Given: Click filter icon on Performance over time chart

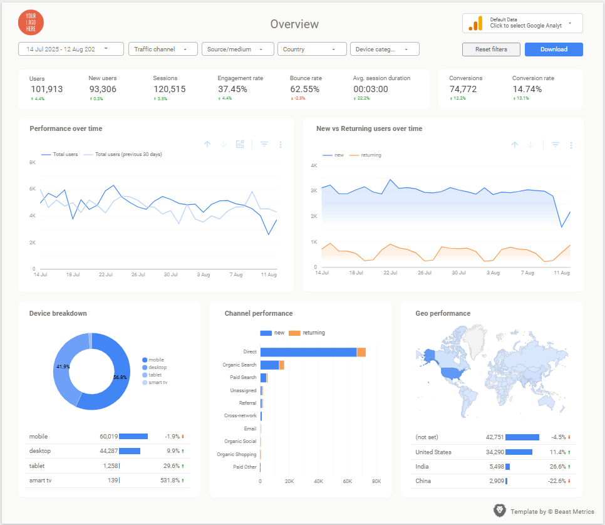Looking at the screenshot, I should [x=264, y=144].
